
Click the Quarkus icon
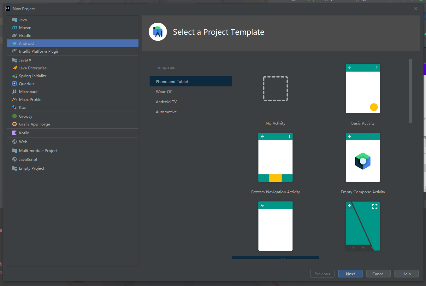[x=15, y=84]
